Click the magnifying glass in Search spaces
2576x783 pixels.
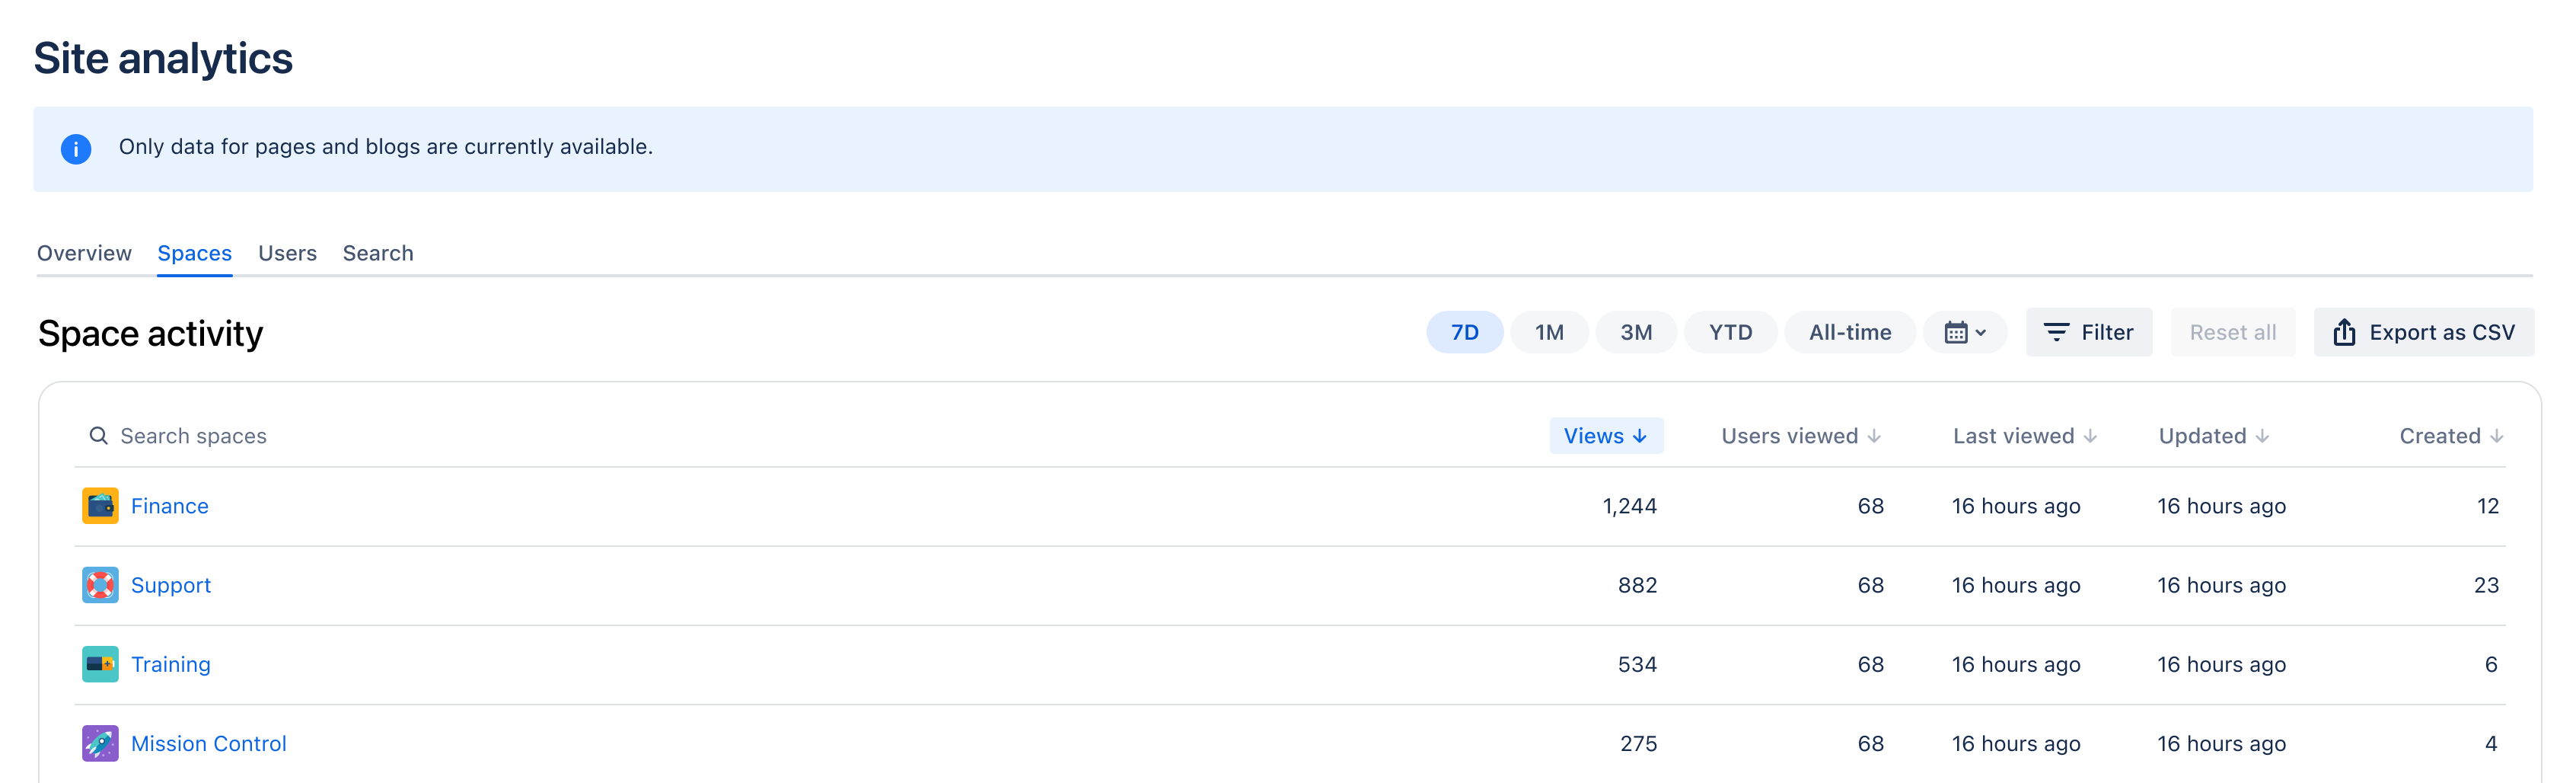coord(99,435)
